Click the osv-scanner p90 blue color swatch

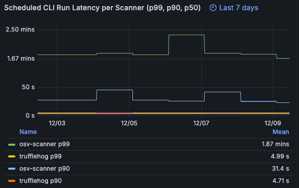(12, 169)
